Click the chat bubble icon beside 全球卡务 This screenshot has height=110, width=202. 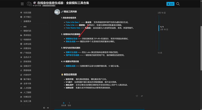tap(21, 83)
